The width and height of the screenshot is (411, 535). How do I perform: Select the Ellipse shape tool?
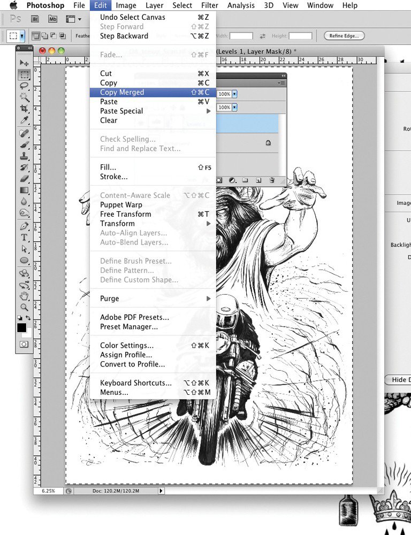tap(24, 261)
